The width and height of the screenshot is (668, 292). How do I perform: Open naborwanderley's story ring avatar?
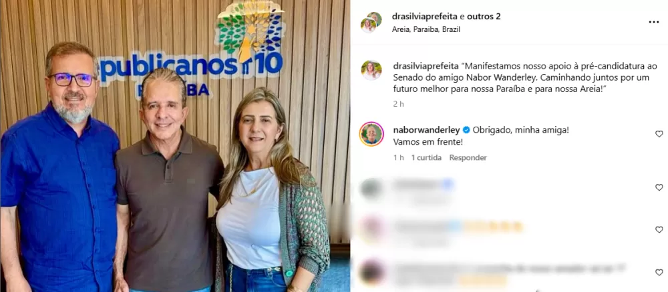pyautogui.click(x=371, y=134)
